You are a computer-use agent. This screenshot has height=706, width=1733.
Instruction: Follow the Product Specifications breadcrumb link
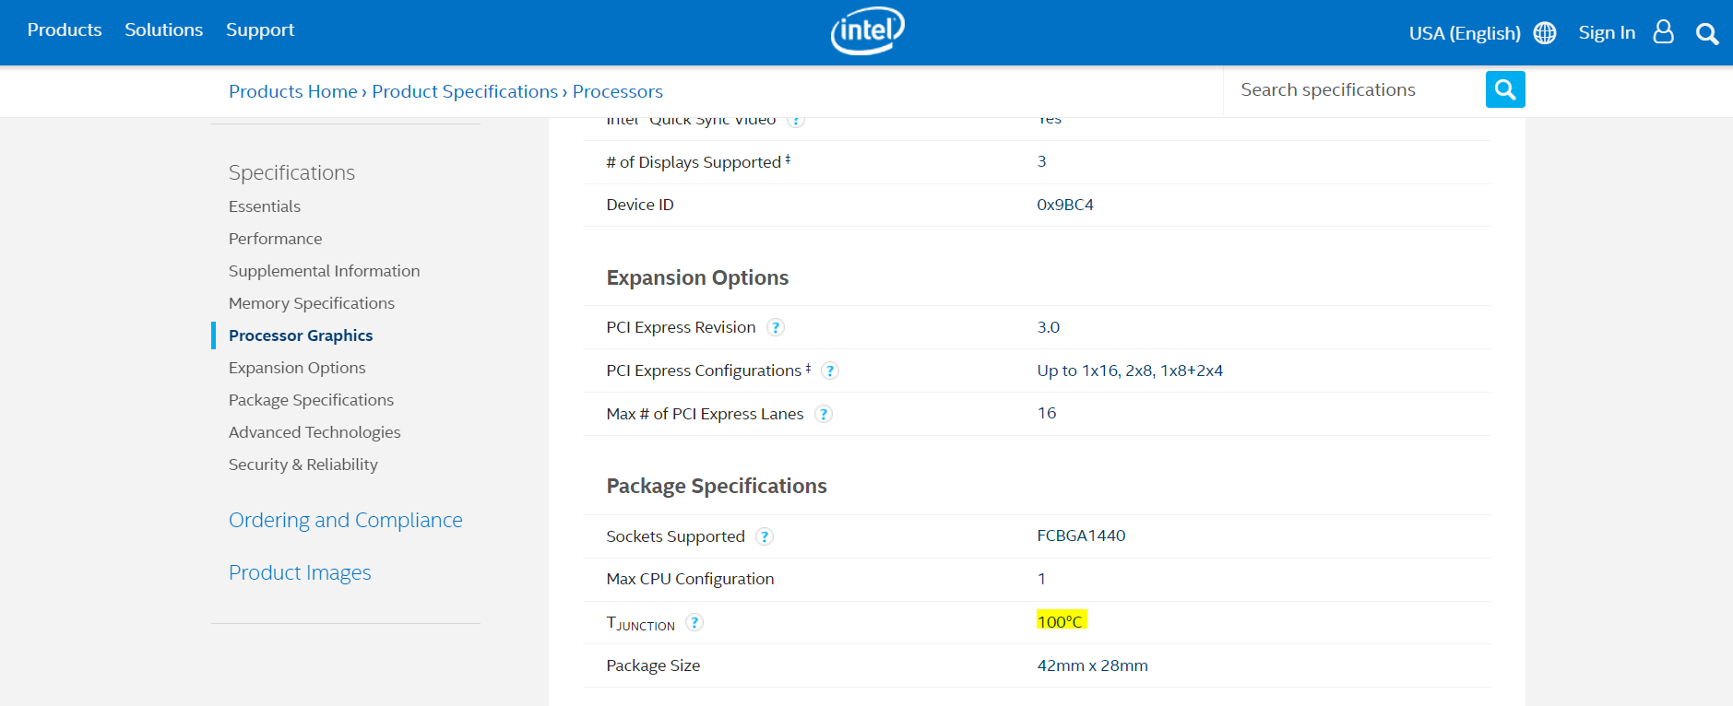tap(465, 91)
